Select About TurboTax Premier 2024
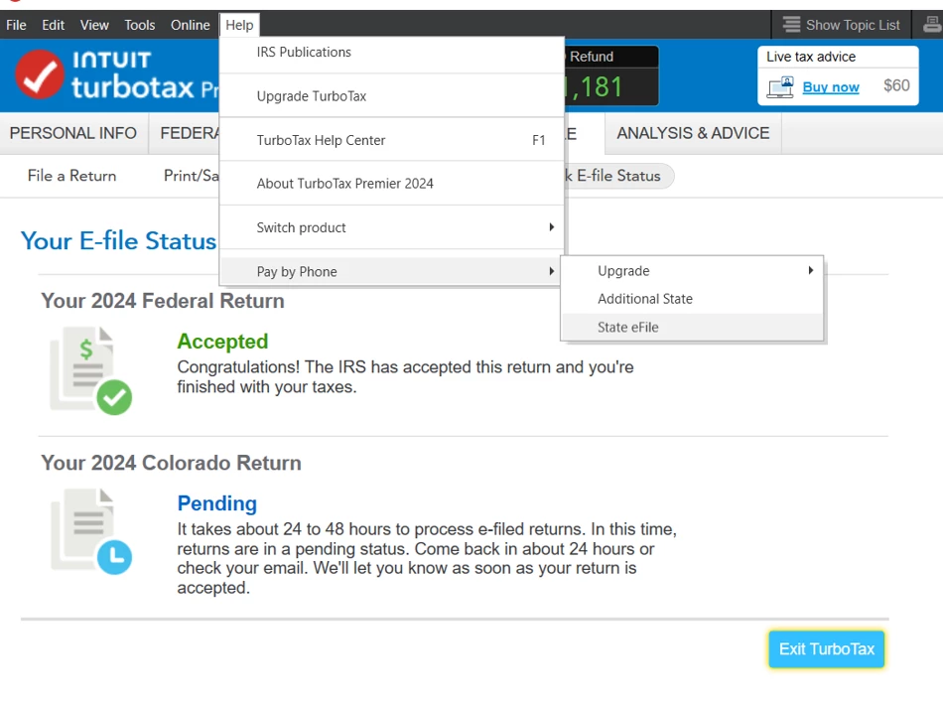943x707 pixels. pos(392,184)
